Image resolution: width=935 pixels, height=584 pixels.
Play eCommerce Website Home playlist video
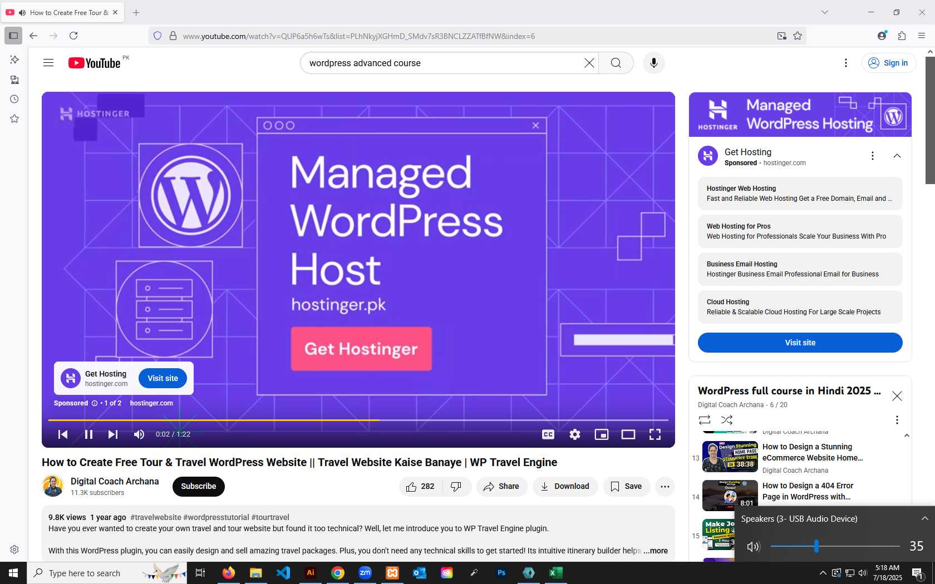tap(796, 457)
